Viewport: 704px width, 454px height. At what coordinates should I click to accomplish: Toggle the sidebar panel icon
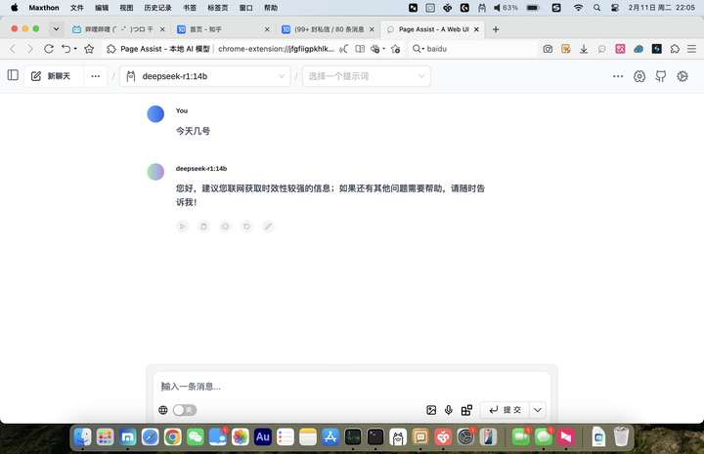coord(13,75)
